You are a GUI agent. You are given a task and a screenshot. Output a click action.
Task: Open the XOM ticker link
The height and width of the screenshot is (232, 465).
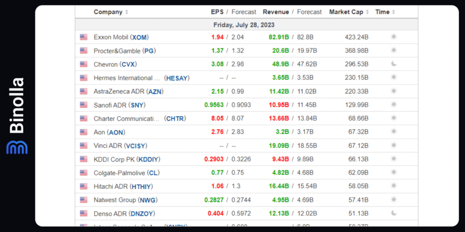[x=140, y=37]
